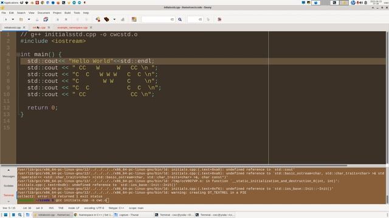Open the Build menu
389x218 pixels.
pos(67,13)
